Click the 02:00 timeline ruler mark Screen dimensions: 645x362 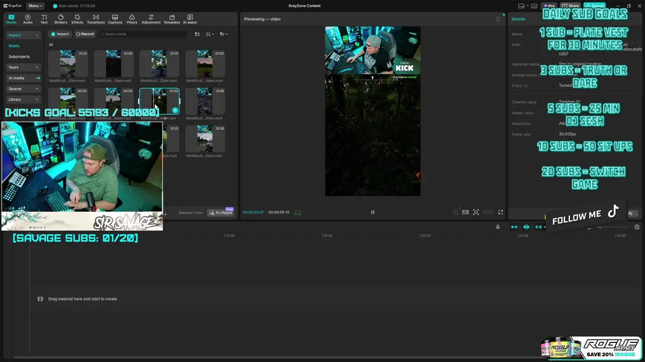coord(426,235)
